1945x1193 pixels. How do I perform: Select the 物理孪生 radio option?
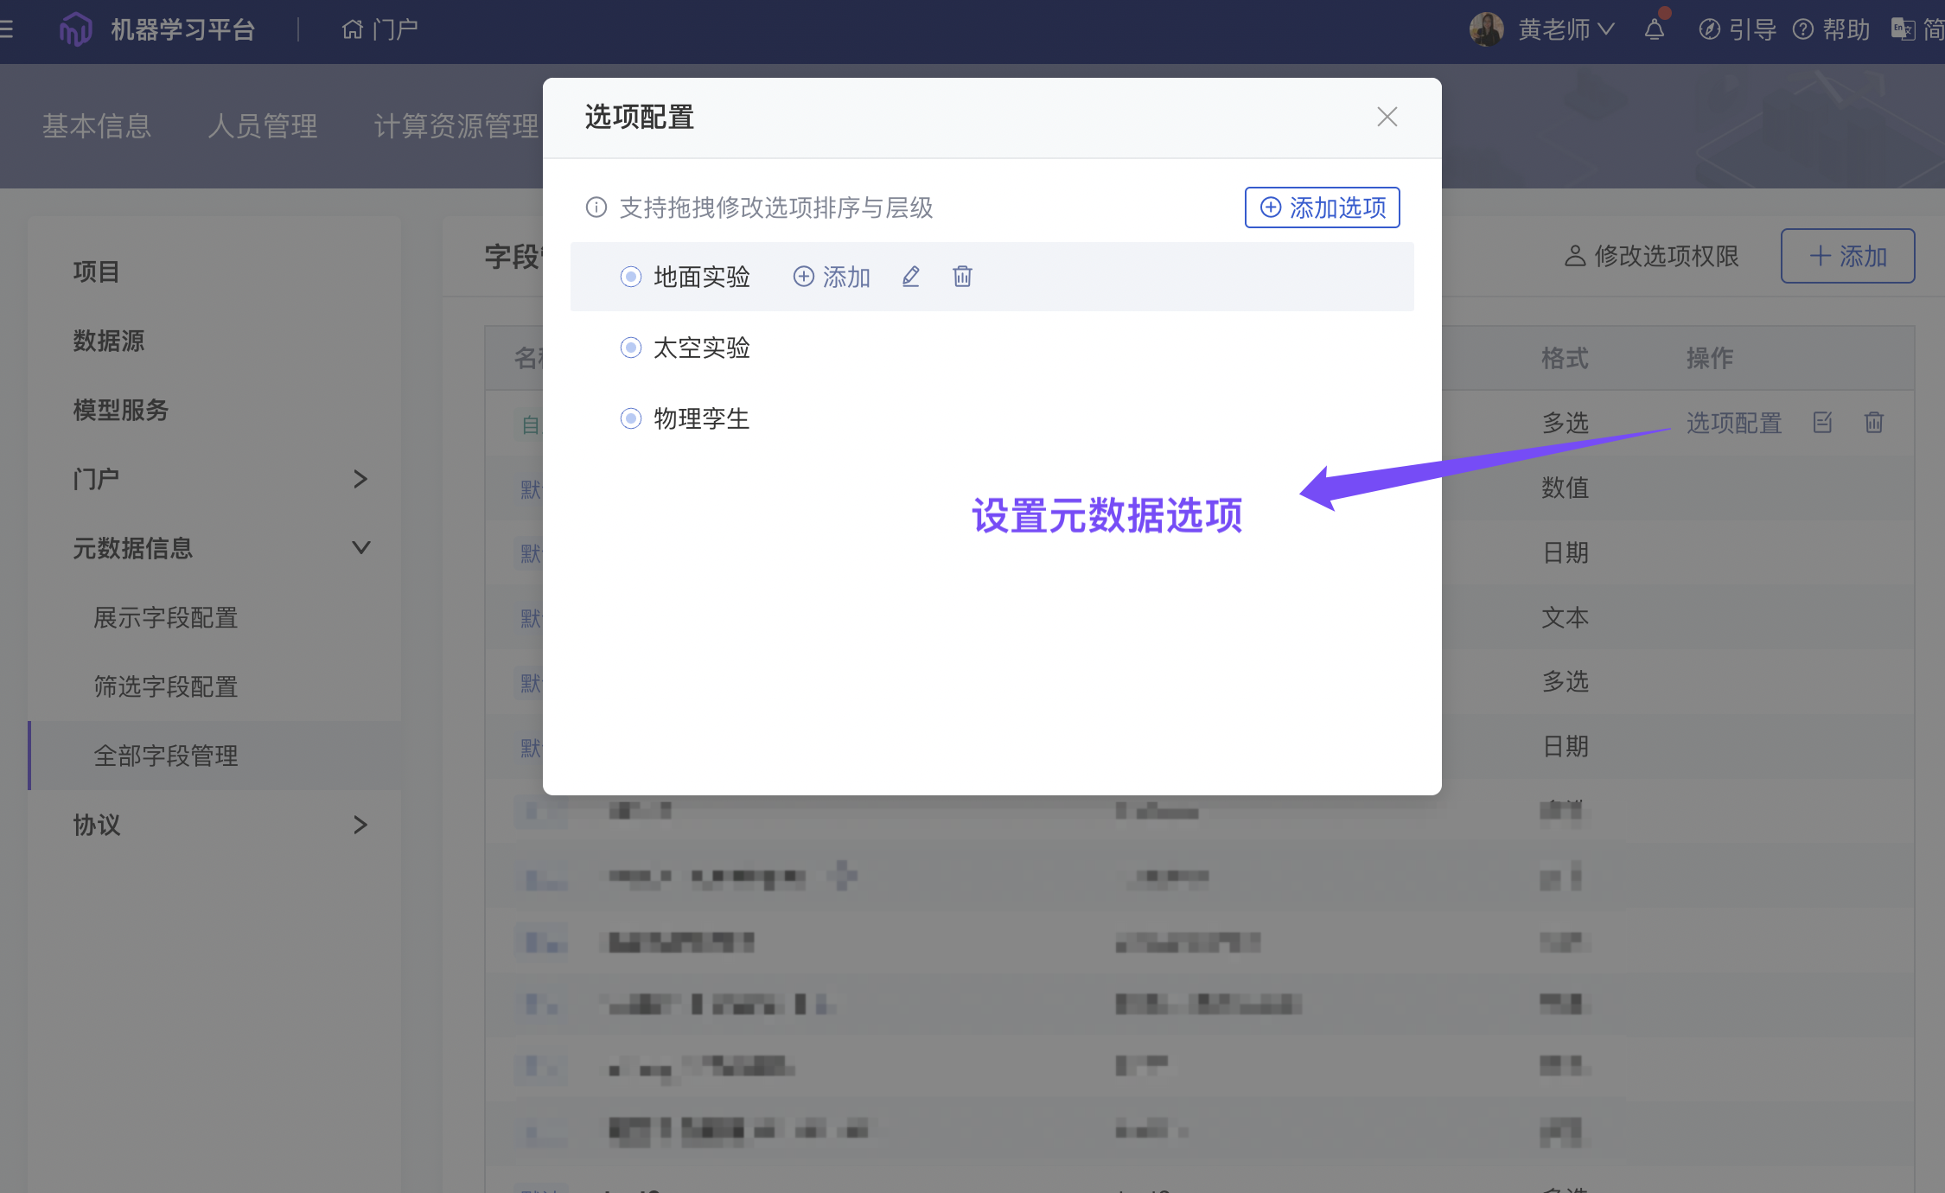[631, 418]
